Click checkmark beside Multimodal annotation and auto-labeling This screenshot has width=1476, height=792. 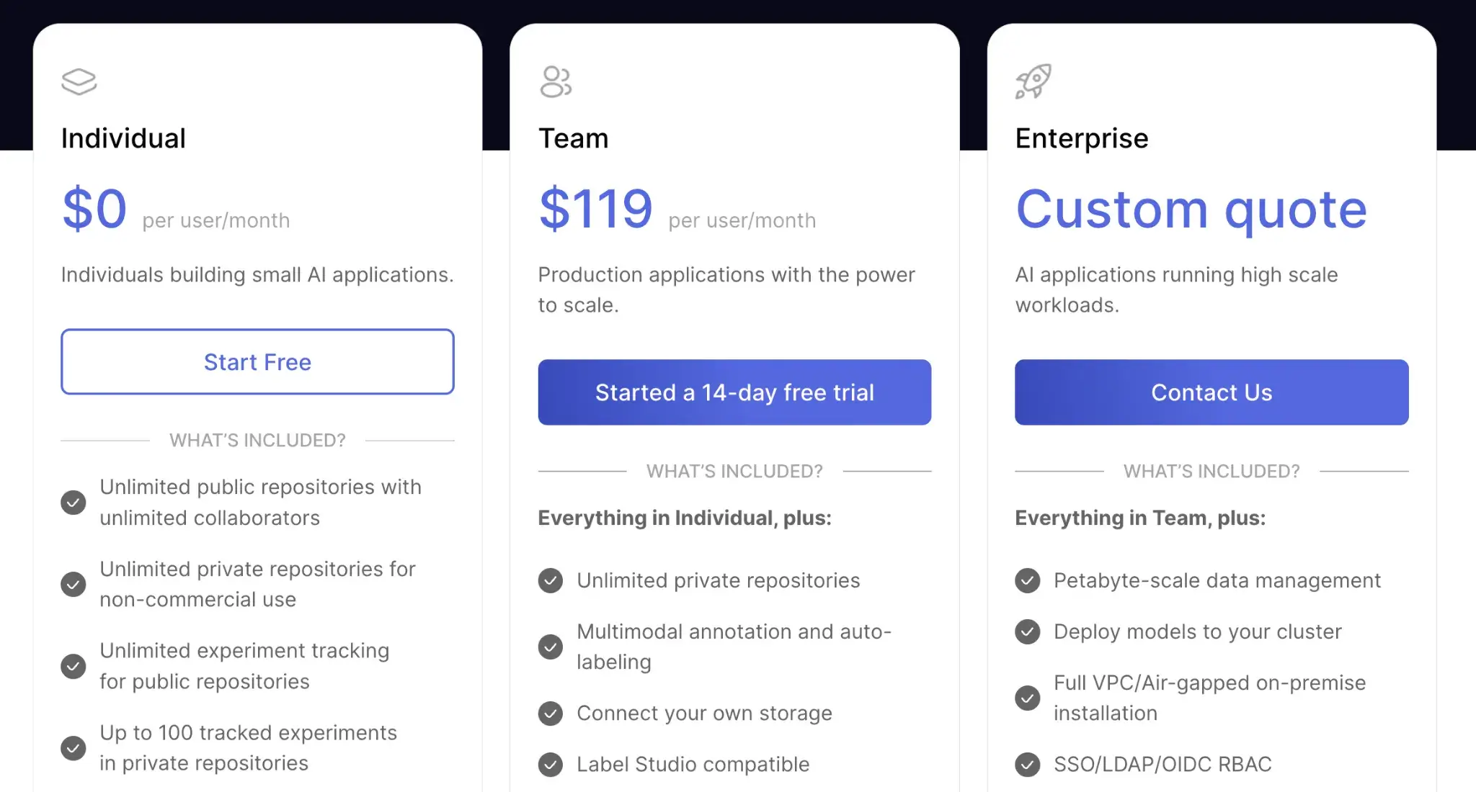(551, 647)
